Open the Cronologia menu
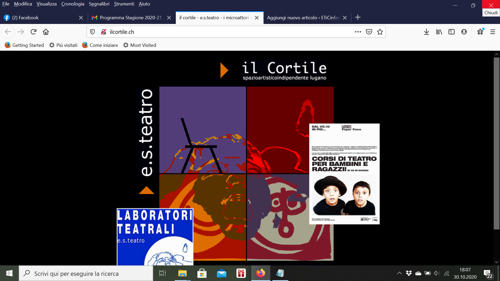 click(x=73, y=4)
